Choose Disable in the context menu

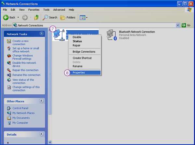pyautogui.click(x=85, y=37)
